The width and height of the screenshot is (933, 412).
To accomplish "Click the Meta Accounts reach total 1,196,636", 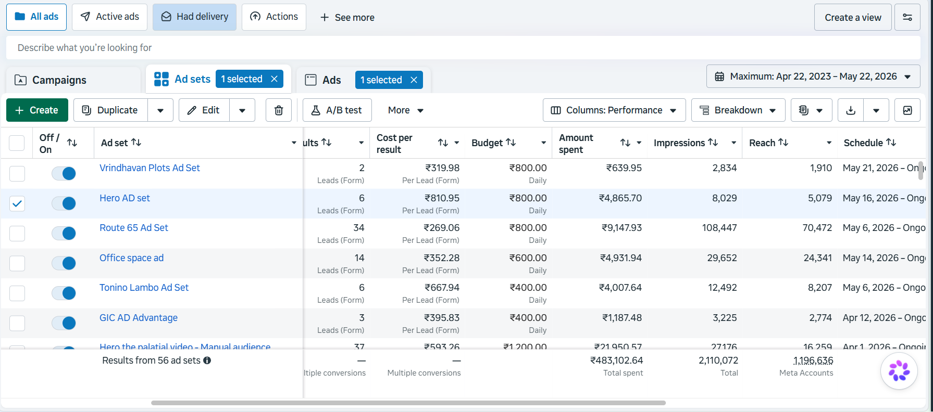I will pos(813,360).
